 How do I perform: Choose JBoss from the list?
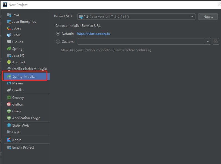pos(27,28)
